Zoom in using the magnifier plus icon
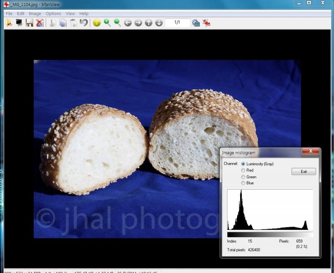 pyautogui.click(x=107, y=23)
